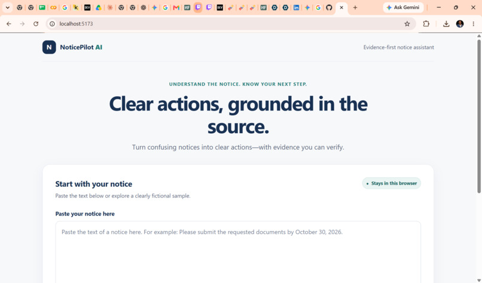
Task: Switch to the Google Drive tab
Action: click(x=98, y=7)
